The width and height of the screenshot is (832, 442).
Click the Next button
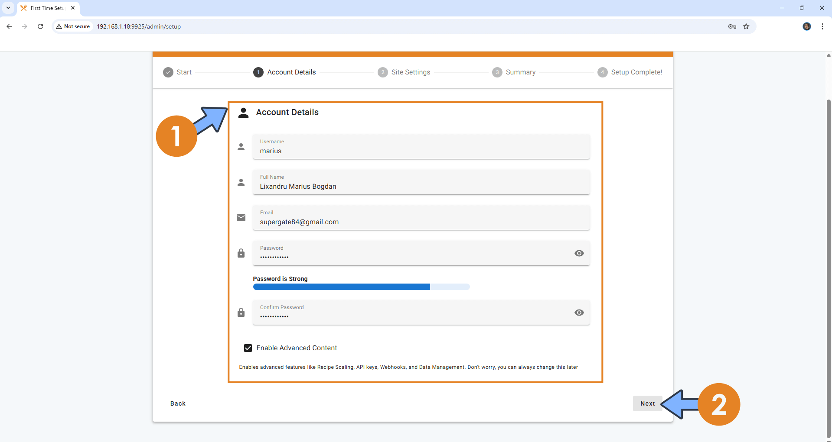point(647,403)
